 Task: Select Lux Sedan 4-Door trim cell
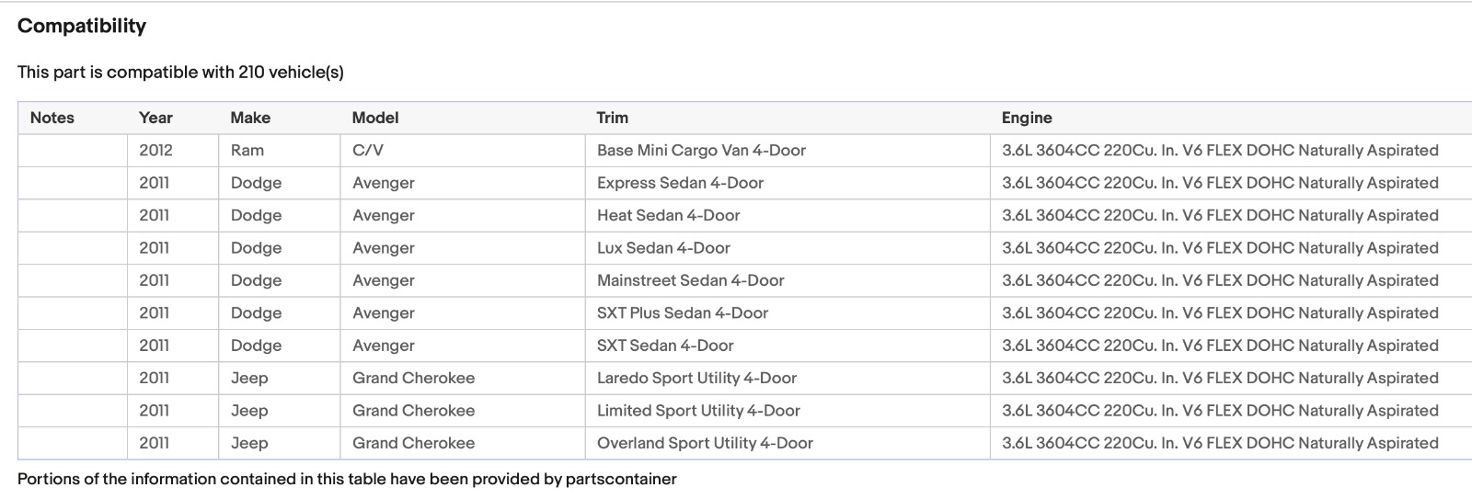[788, 248]
